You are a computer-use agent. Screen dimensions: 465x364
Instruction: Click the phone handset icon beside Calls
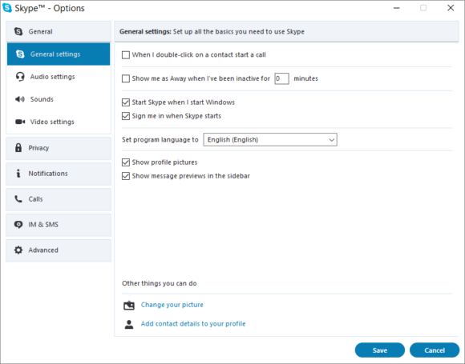coord(18,199)
